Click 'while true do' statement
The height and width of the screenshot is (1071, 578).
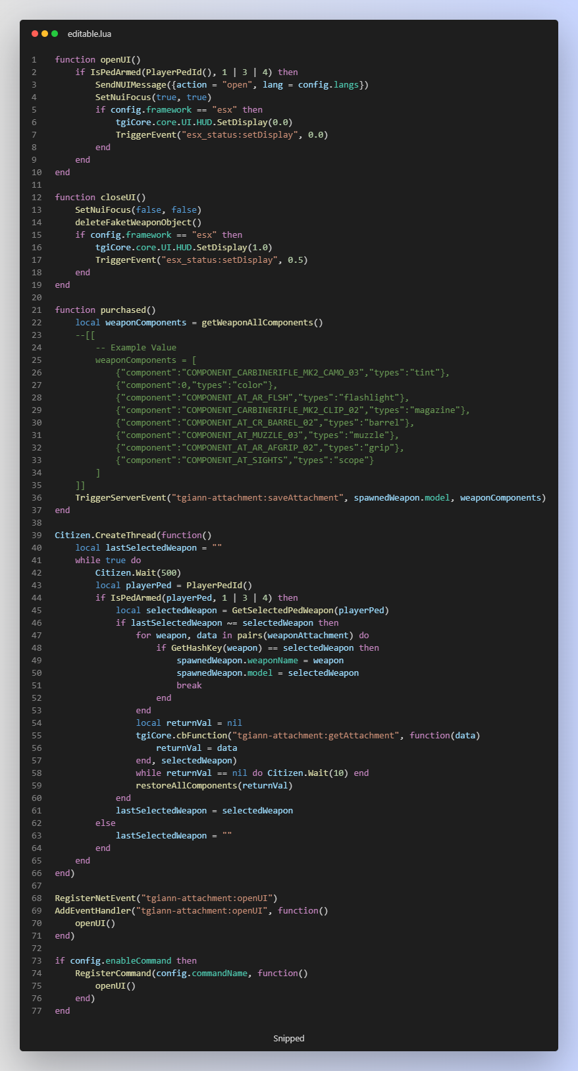108,561
